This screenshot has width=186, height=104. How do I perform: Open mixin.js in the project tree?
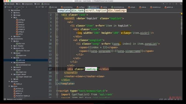(x=20, y=27)
